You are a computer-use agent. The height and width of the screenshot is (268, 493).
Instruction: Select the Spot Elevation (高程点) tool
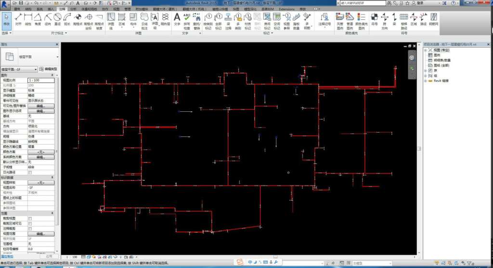[78, 19]
